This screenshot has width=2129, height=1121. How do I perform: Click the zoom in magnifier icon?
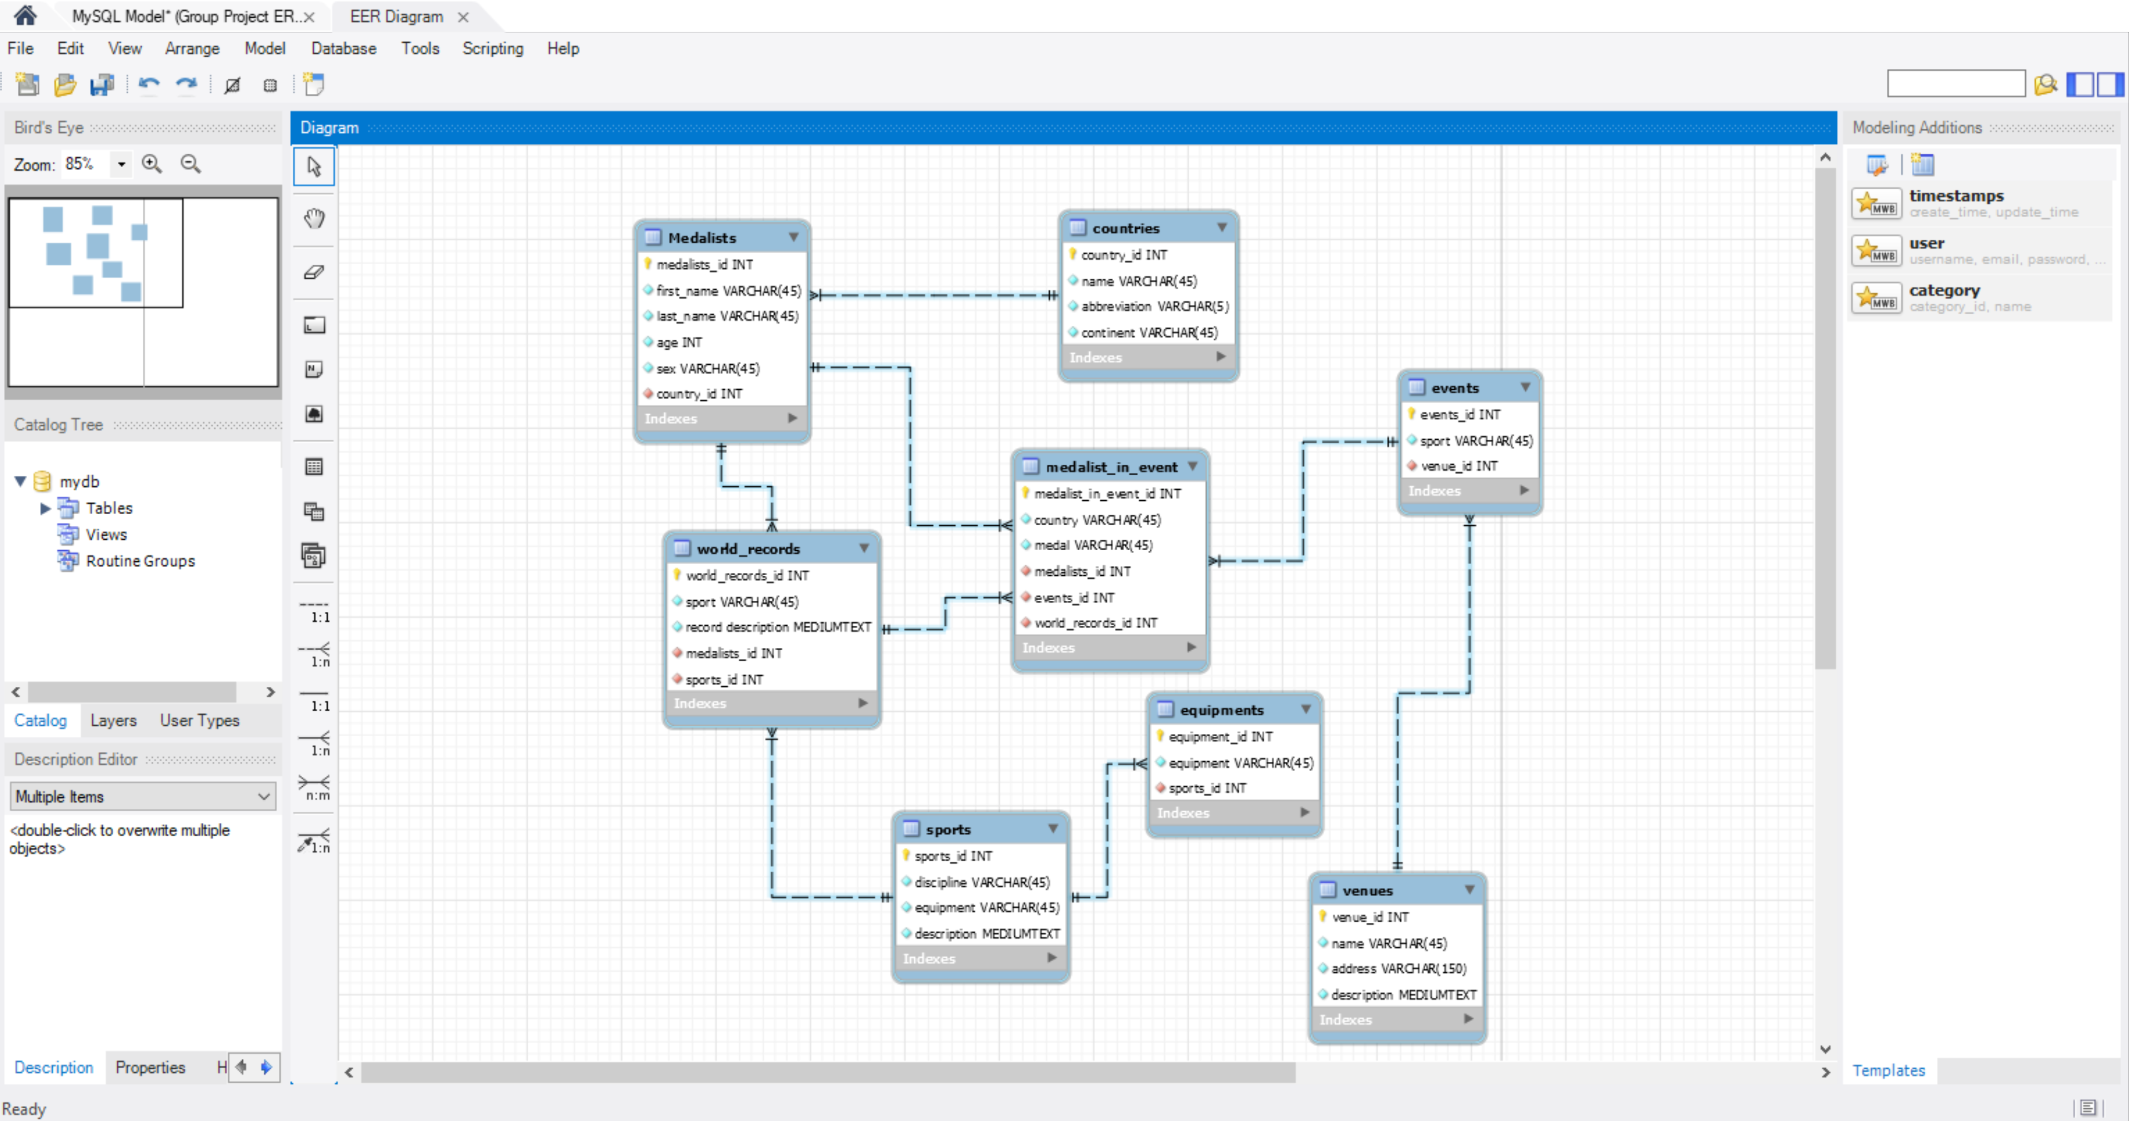tap(151, 164)
